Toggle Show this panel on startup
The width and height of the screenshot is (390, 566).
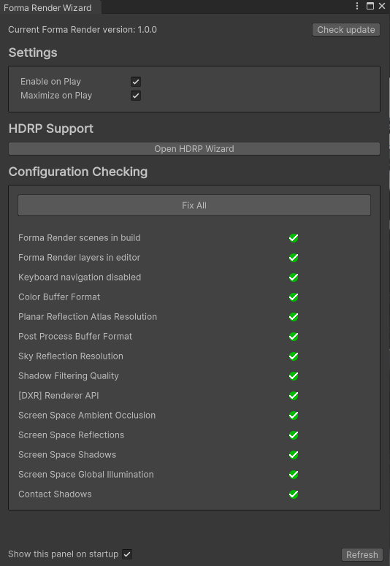[x=127, y=554]
